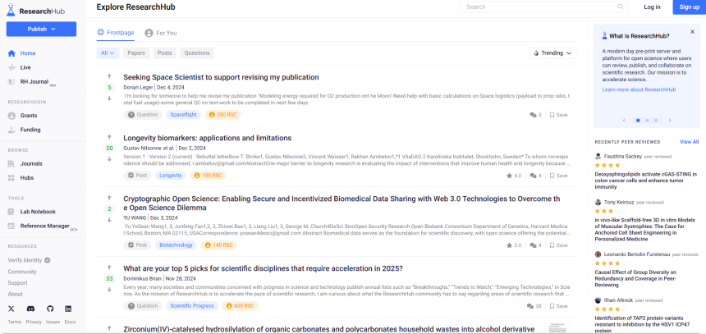Filter feed by Questions
Screen dimensions: 706x334
[x=197, y=53]
